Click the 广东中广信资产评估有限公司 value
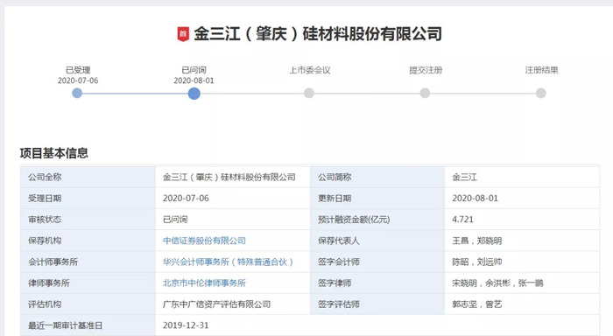This screenshot has width=613, height=336. (216, 304)
